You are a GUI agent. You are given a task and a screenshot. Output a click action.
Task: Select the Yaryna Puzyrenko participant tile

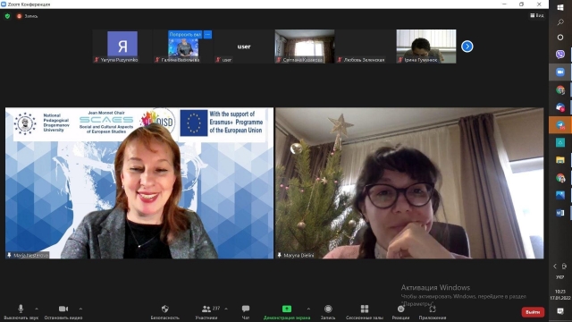point(122,47)
